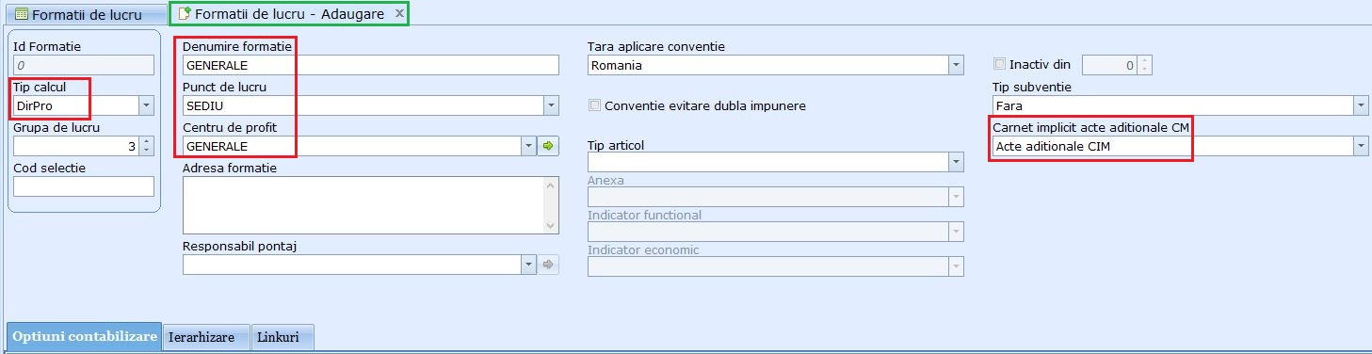Open the Tip calcul dropdown
Viewport: 1372px width, 354px height.
pyautogui.click(x=146, y=105)
